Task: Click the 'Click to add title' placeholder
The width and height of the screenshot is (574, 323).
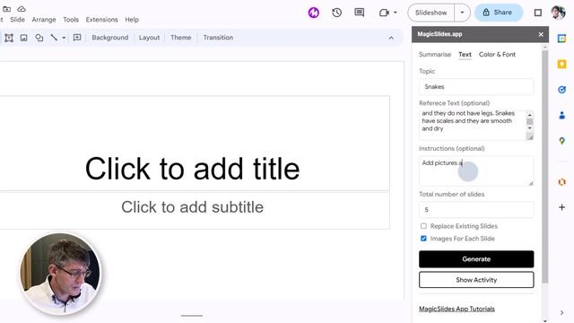Action: (192, 169)
